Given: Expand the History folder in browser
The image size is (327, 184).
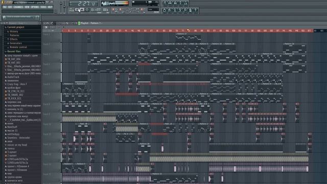Looking at the screenshot, I should click(14, 32).
